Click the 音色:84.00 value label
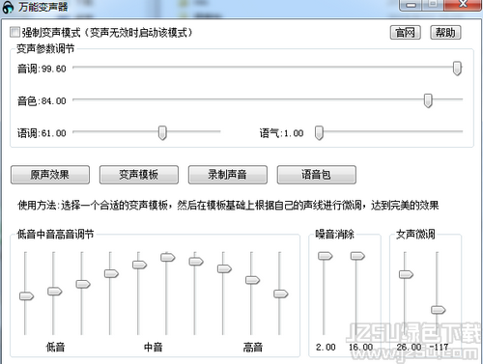483x364 pixels. (42, 101)
